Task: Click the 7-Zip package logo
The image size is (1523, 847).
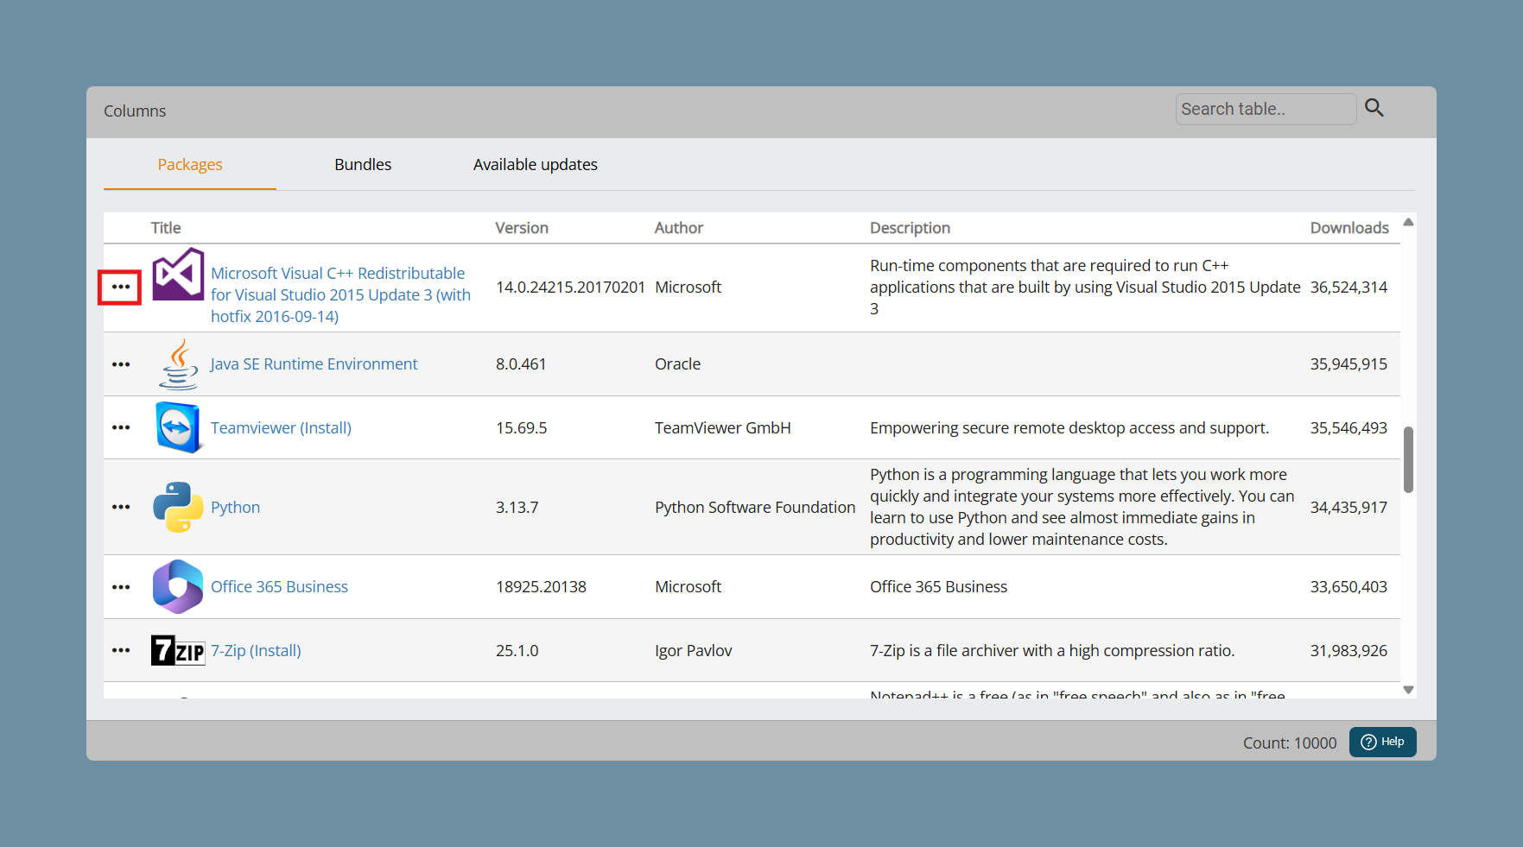Action: pyautogui.click(x=178, y=650)
